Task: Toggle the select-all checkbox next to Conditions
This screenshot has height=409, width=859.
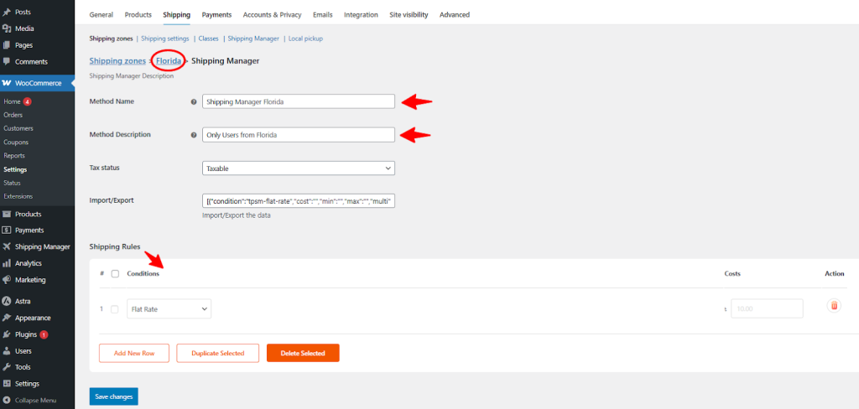Action: pos(115,274)
